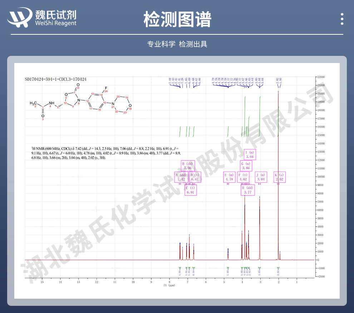Select peak label I (m) 3.66
Image resolution: width=354 pixels, height=313 pixels.
click(x=249, y=155)
